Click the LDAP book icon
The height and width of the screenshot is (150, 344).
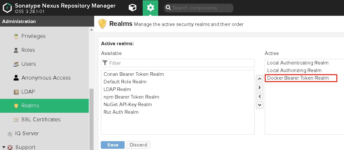coord(16,92)
